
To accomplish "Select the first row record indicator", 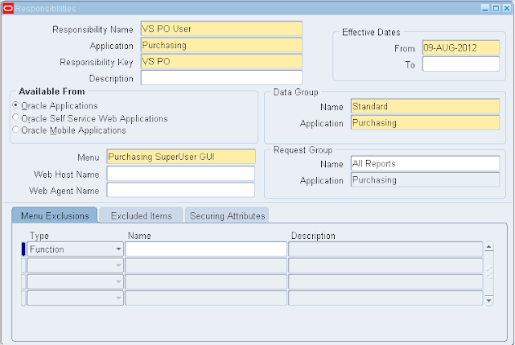I will tap(23, 249).
